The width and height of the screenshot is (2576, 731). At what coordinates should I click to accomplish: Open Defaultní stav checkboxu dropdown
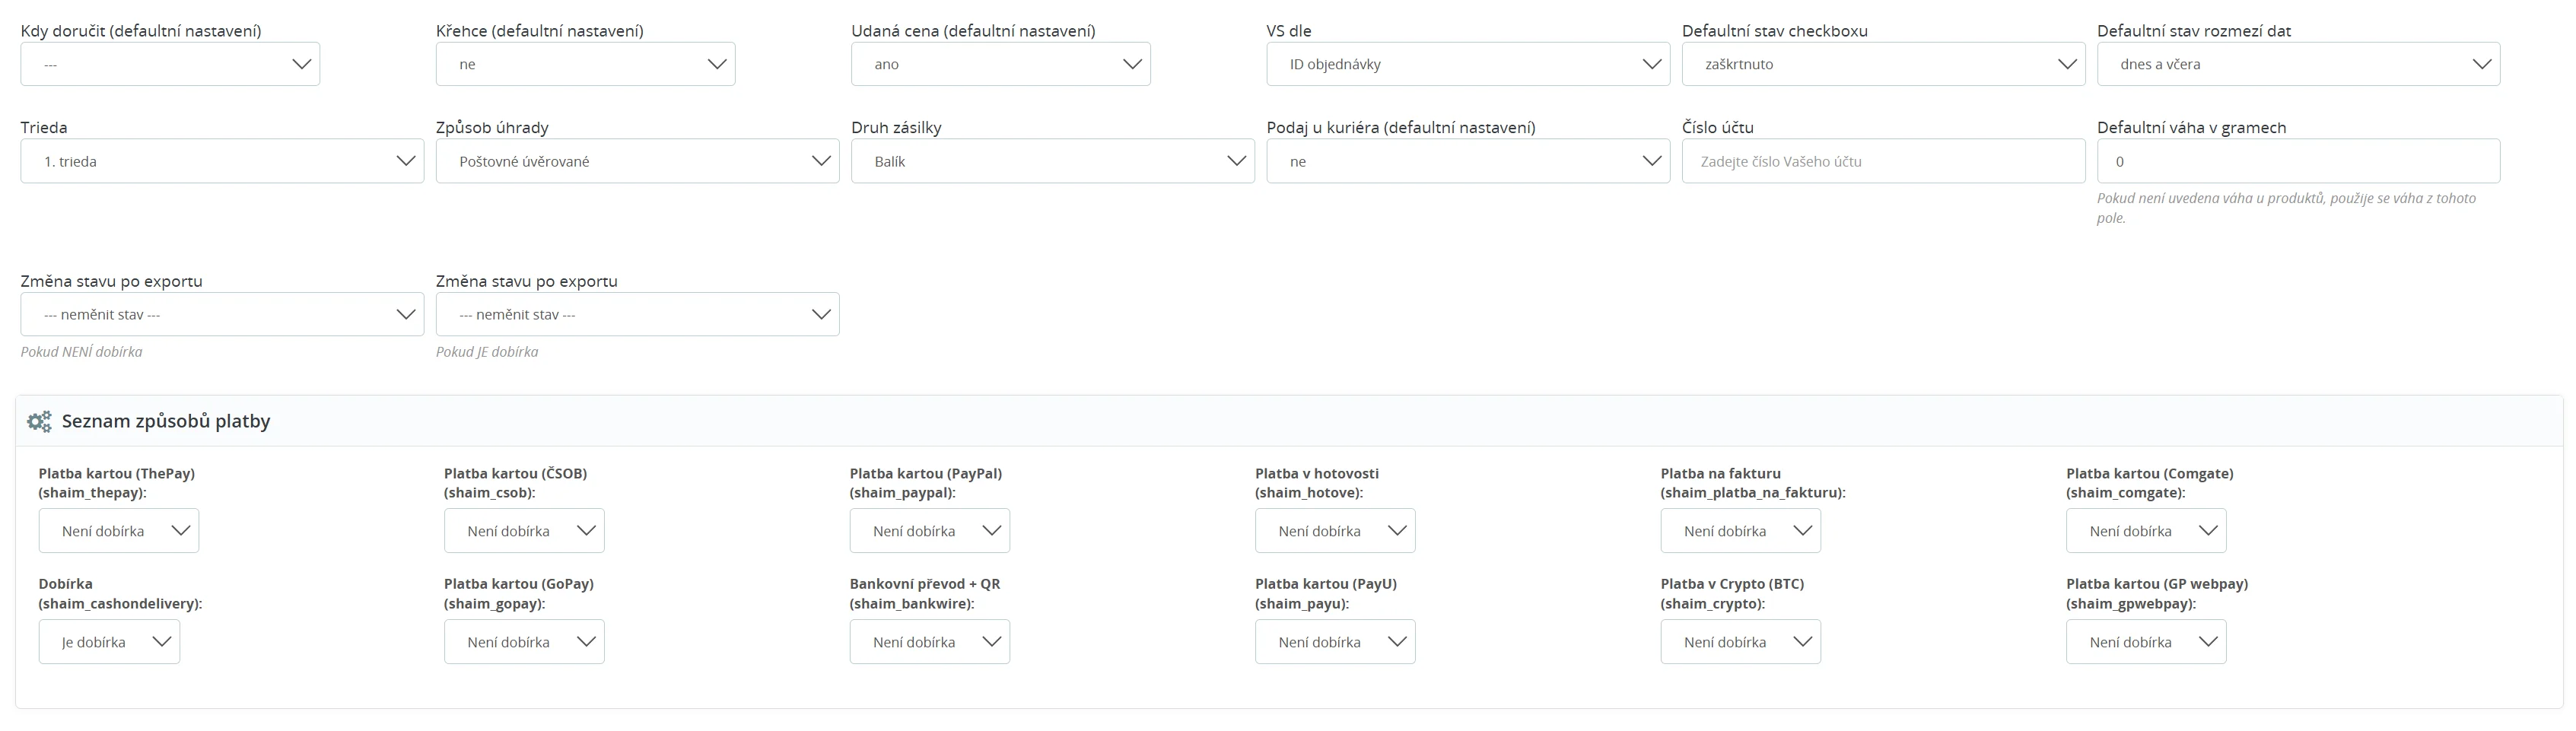coord(1882,64)
